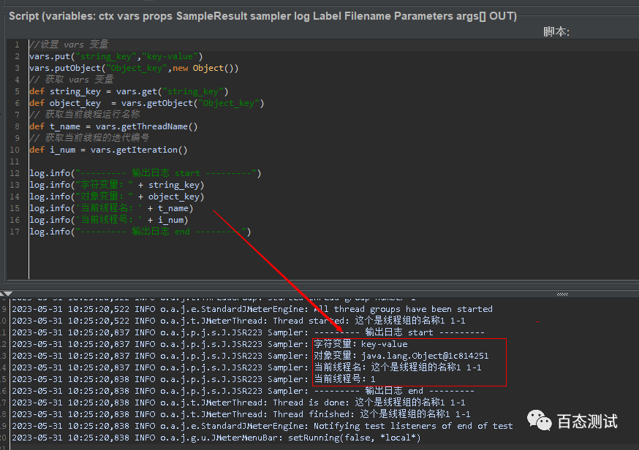This screenshot has height=450, width=639.
Task: Click log line 'All thread groups have been started'
Action: (252, 309)
